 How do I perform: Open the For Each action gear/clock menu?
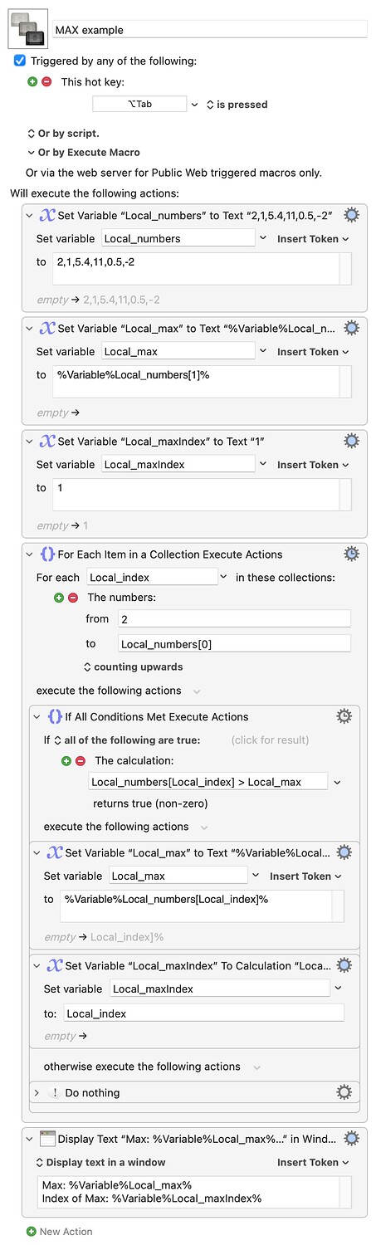(351, 554)
